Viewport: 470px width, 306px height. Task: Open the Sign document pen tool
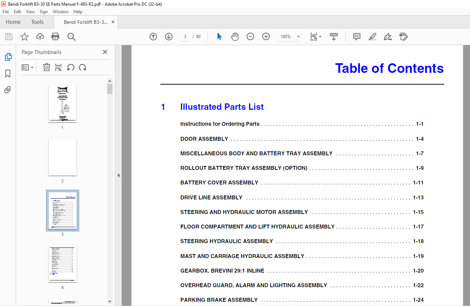pyautogui.click(x=388, y=37)
